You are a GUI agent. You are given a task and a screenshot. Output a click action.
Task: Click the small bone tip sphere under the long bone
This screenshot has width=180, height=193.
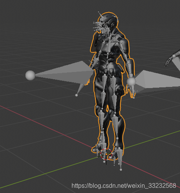coord(77,95)
